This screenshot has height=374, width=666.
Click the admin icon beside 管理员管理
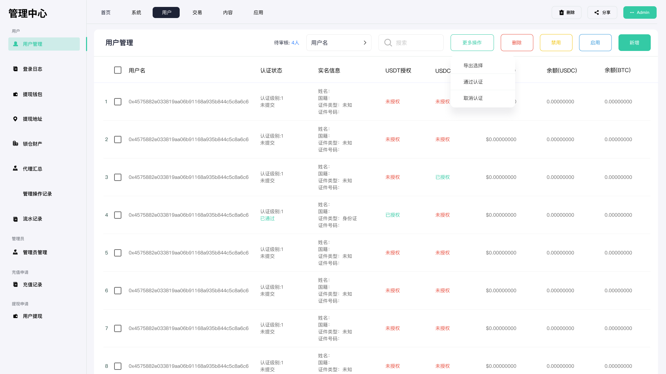(15, 252)
